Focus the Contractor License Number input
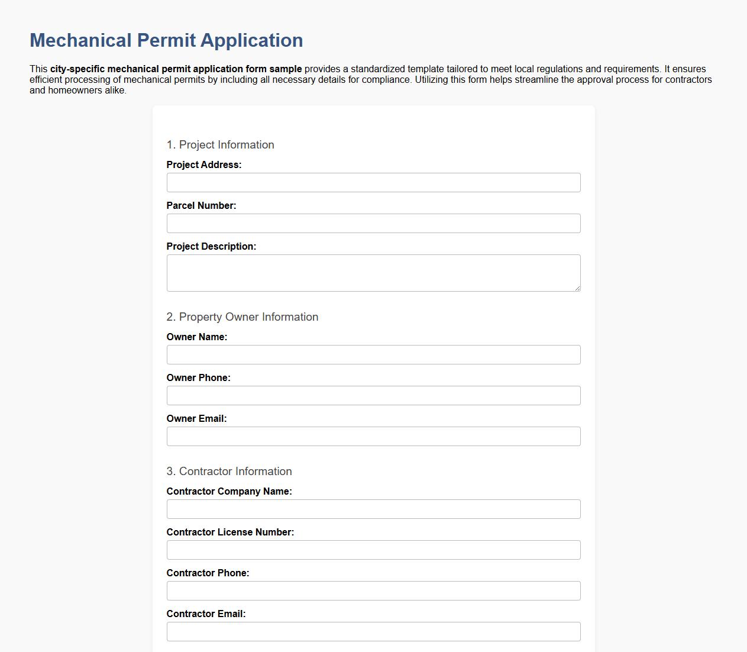747x652 pixels. (x=373, y=550)
